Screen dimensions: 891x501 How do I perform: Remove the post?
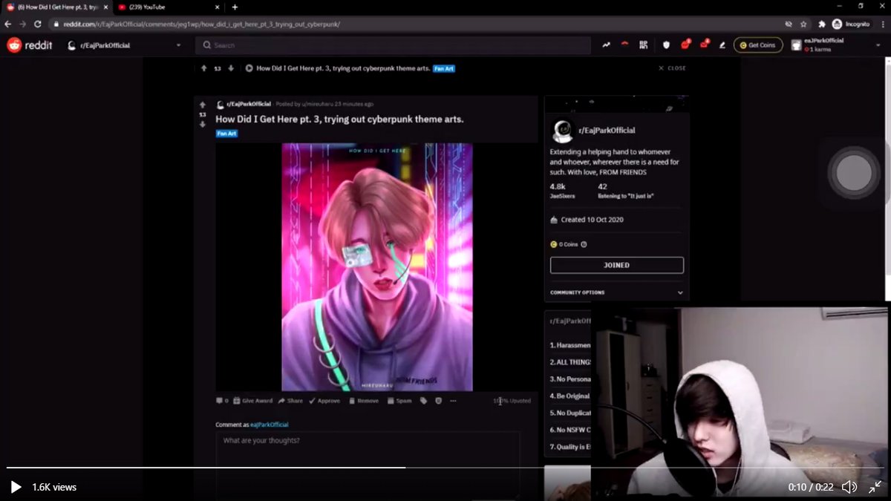(363, 401)
